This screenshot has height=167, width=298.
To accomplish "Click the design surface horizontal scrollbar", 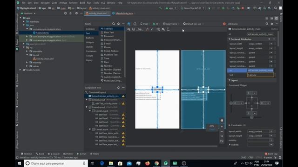I will click(172, 146).
